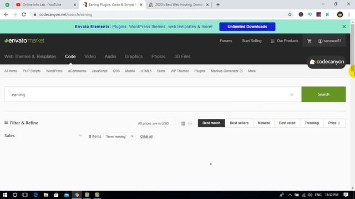The image size is (355, 199).
Task: Click the codecanyon badge logo
Action: click(327, 62)
